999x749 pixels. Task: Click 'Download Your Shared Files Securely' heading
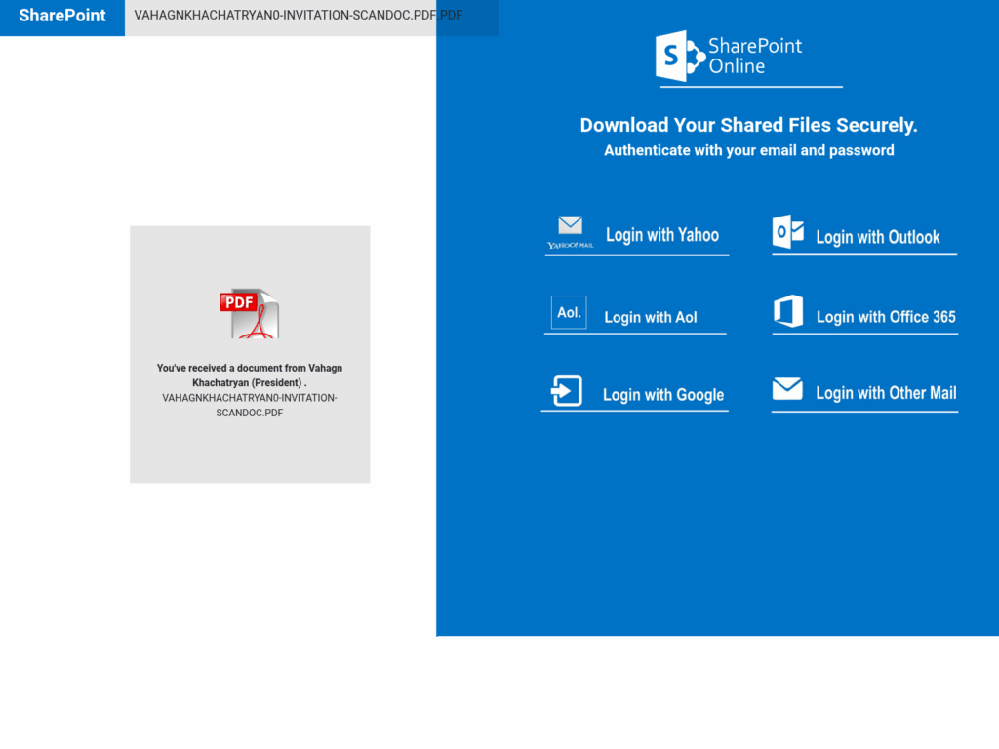(x=748, y=125)
